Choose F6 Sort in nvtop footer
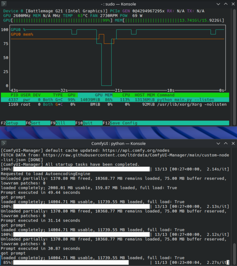 click(x=38, y=123)
